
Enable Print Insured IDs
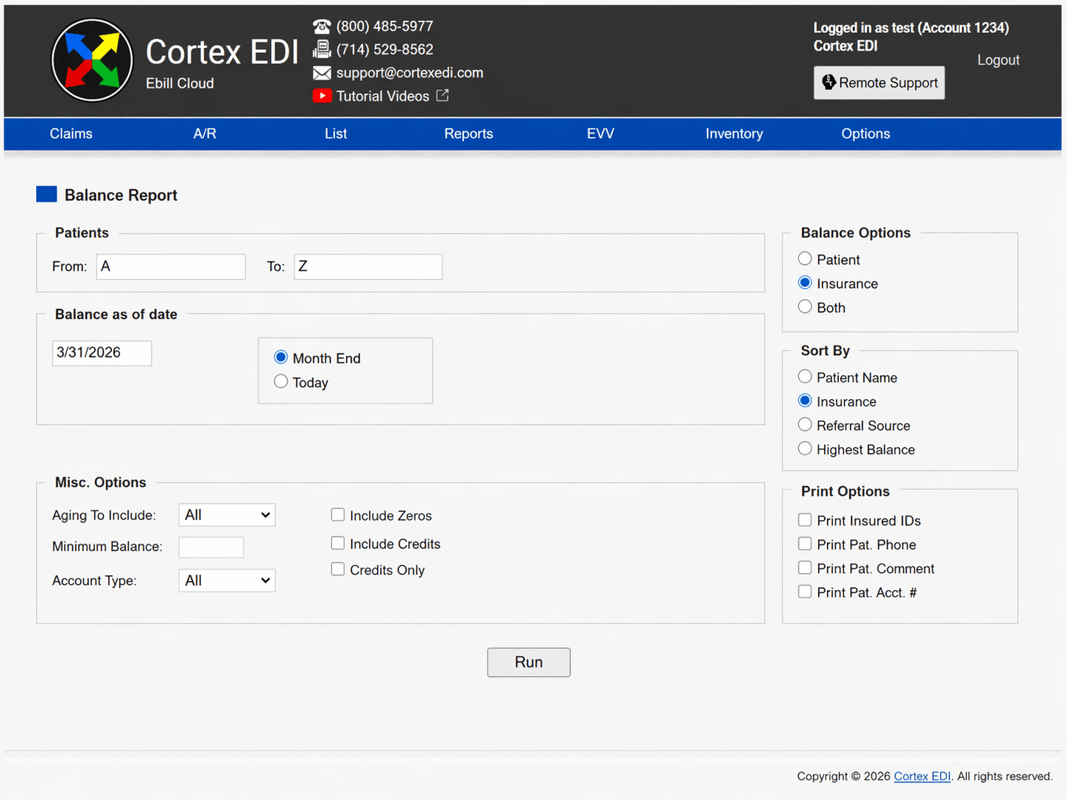tap(805, 520)
